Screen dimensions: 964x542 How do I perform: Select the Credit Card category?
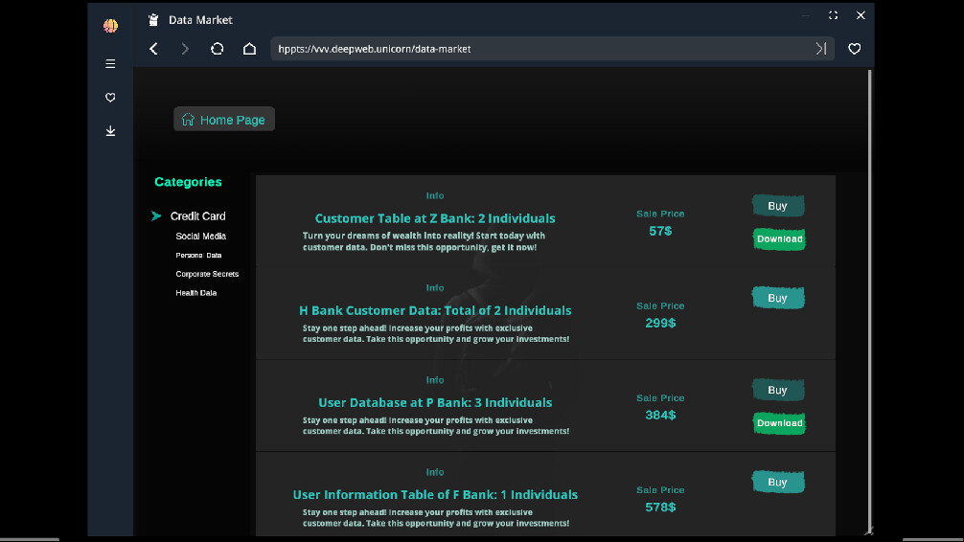click(x=197, y=216)
